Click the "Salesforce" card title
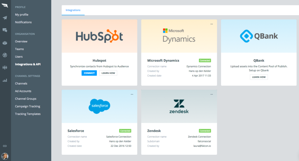This screenshot has width=299, height=161. pyautogui.click(x=76, y=131)
